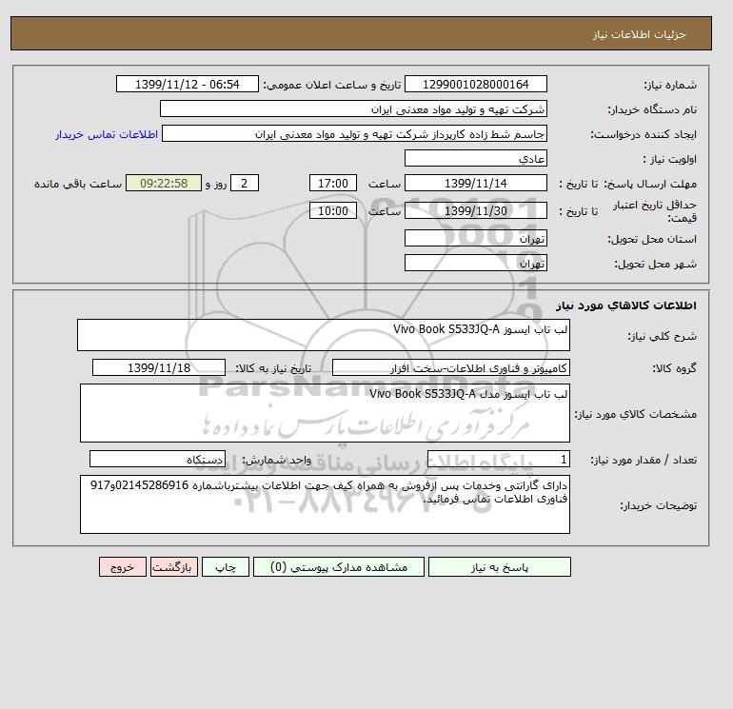
Task: Click the شرح کلی نیاز label
Action: coord(662,336)
